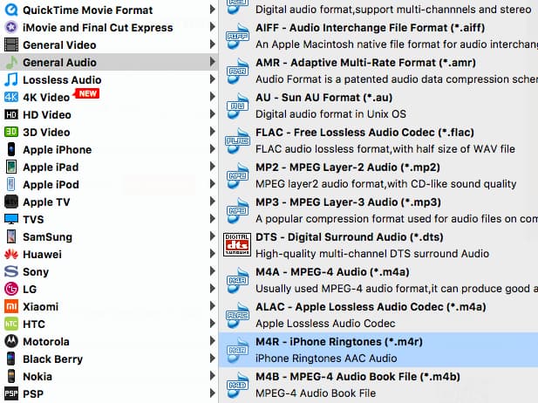Click the General Video filmstrip icon
Screen dimensions: 538x403
11,44
